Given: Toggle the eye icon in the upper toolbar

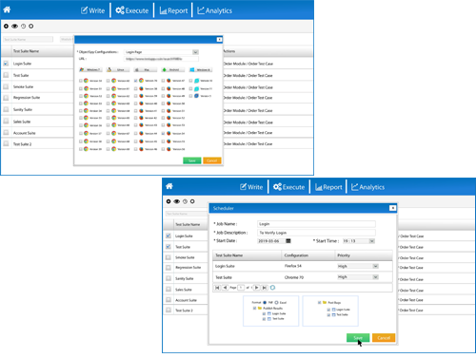Looking at the screenshot, I should 14,27.
